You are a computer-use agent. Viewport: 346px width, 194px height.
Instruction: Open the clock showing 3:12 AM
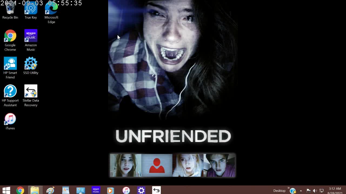click(335, 191)
